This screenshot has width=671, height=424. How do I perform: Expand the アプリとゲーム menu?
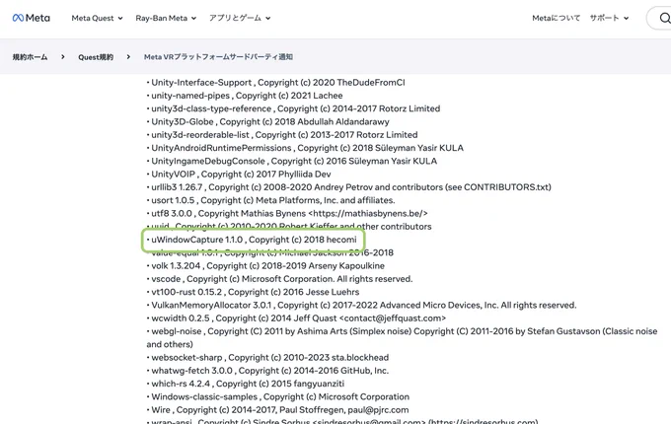(x=240, y=18)
